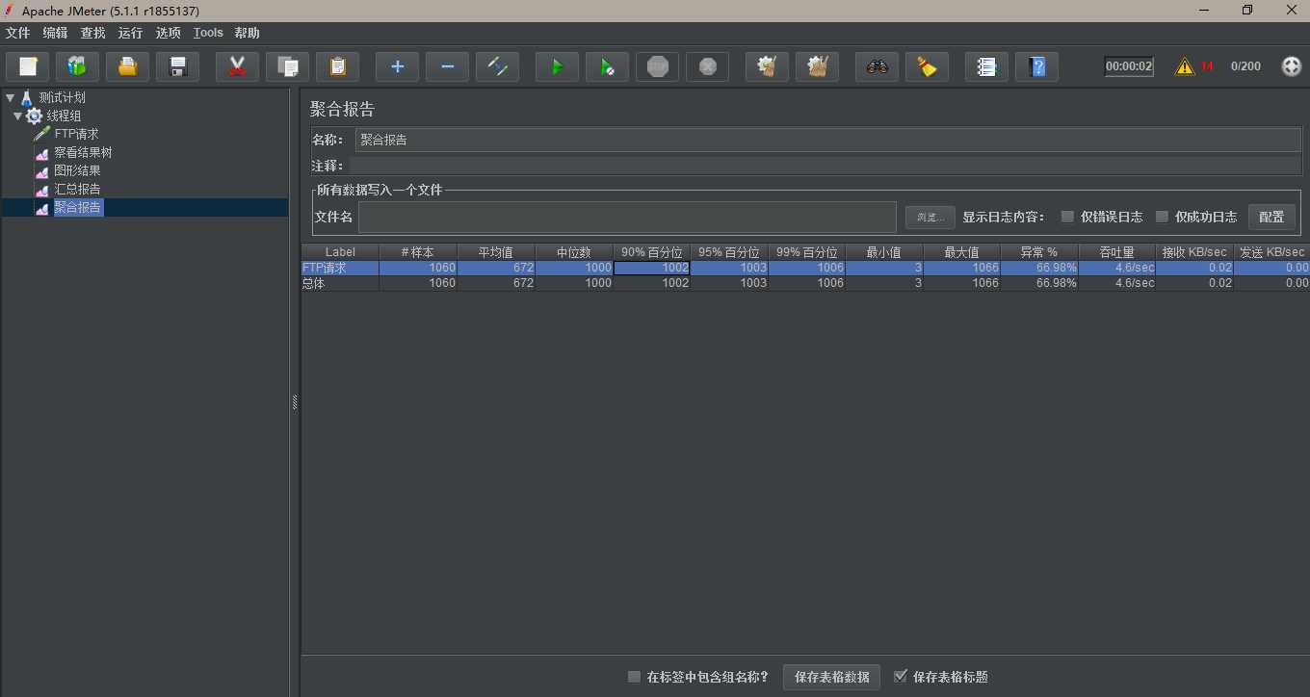
Task: Select 聚合报告 in the tree
Action: pos(78,207)
